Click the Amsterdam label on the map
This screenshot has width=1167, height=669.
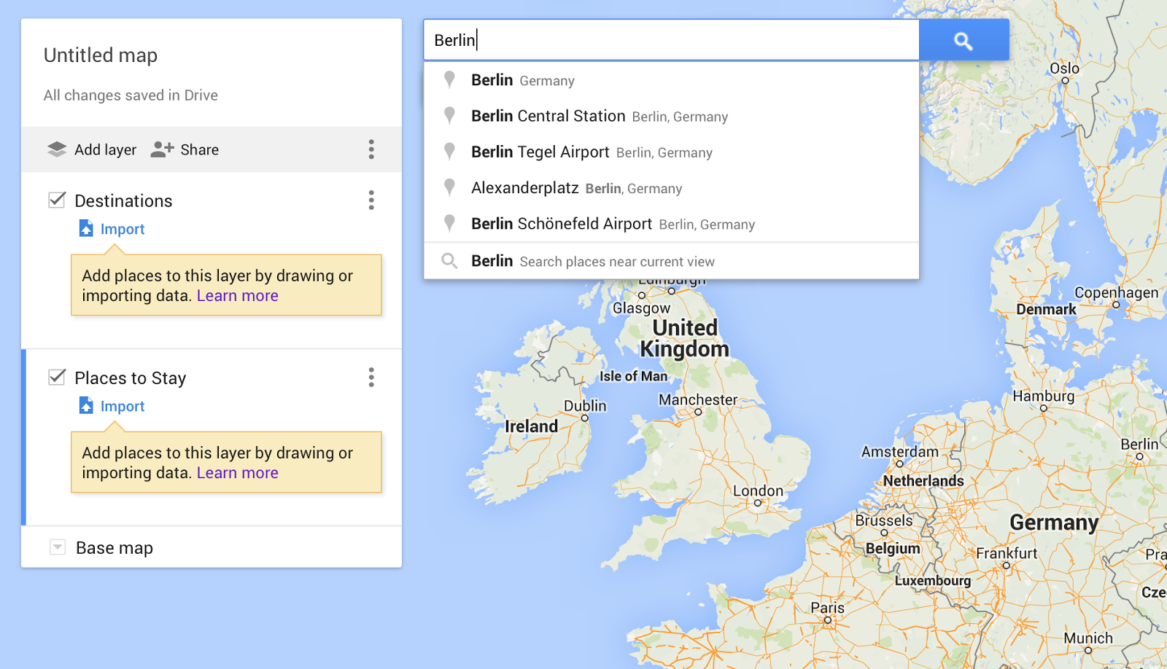click(900, 452)
